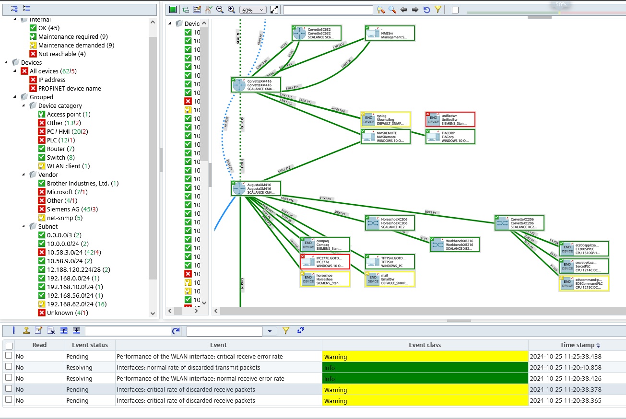
Task: Sort events by Event status column
Action: [90, 345]
